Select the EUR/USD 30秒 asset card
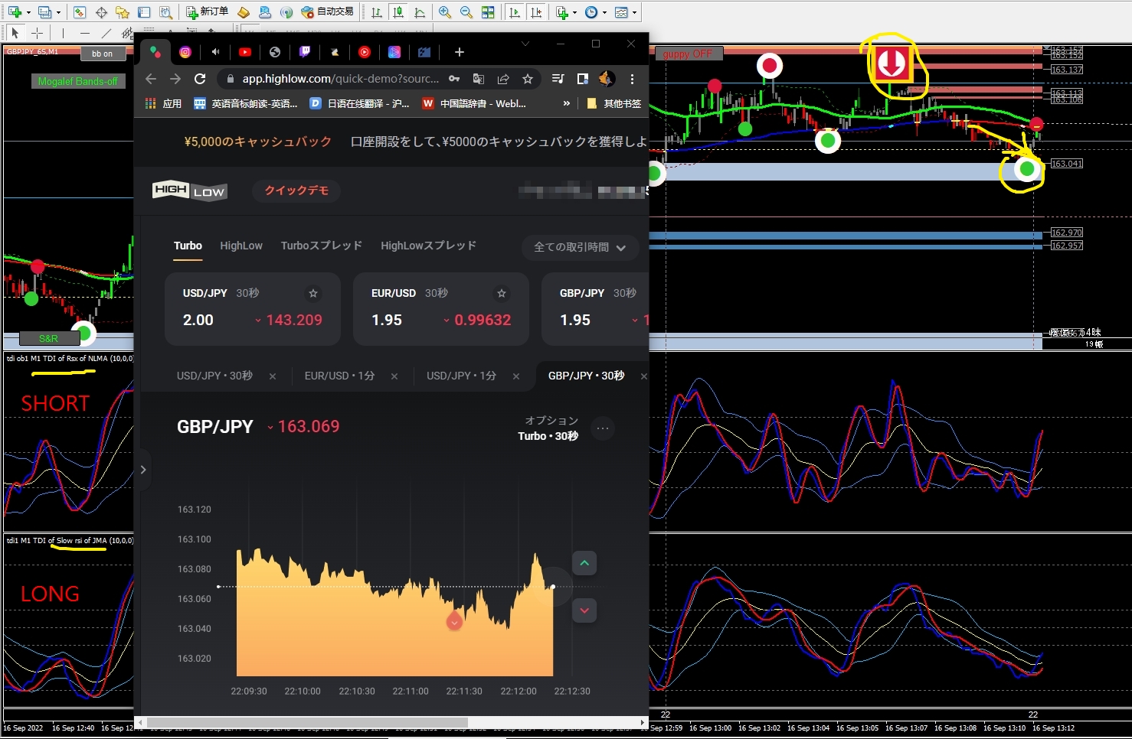The width and height of the screenshot is (1132, 739). pyautogui.click(x=441, y=309)
